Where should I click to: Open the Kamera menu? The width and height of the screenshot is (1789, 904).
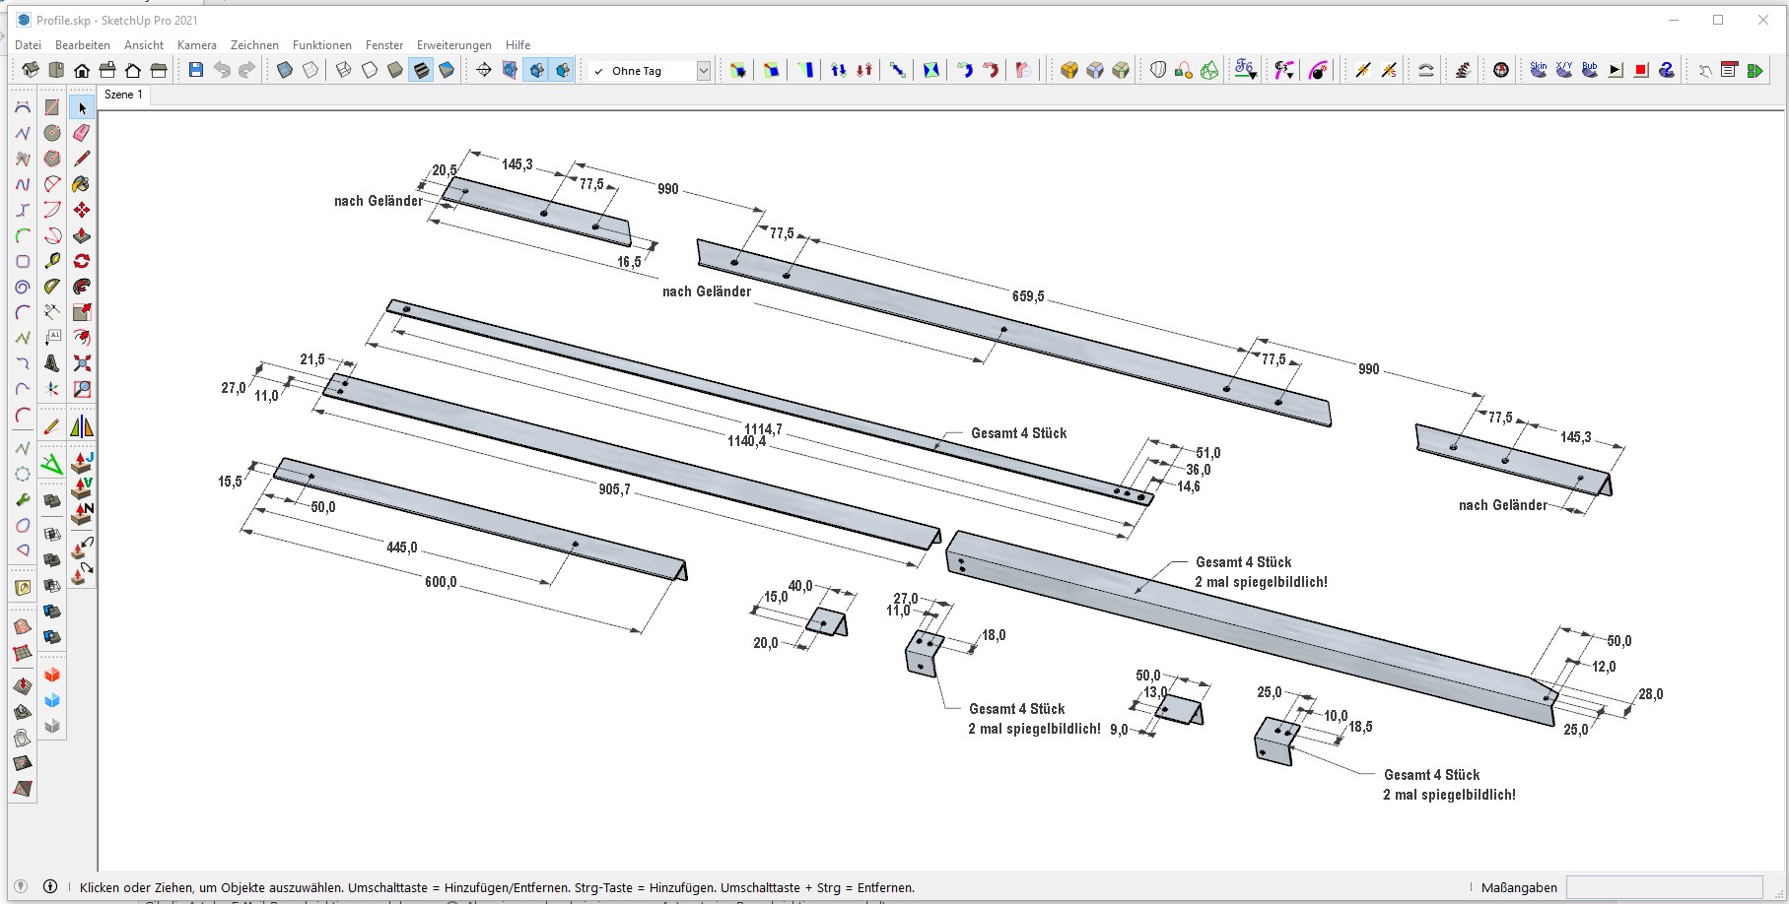point(196,45)
